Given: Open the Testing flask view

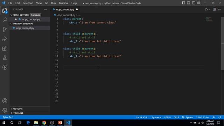Looking at the screenshot, I should click(5, 58).
